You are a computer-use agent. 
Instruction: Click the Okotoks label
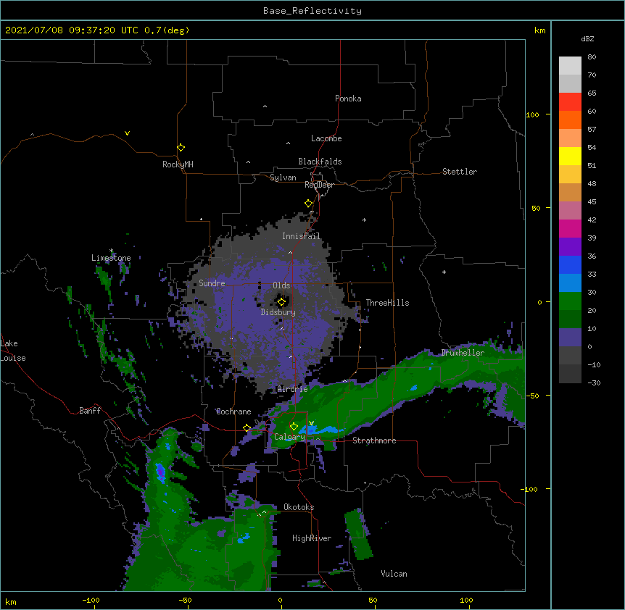(299, 507)
